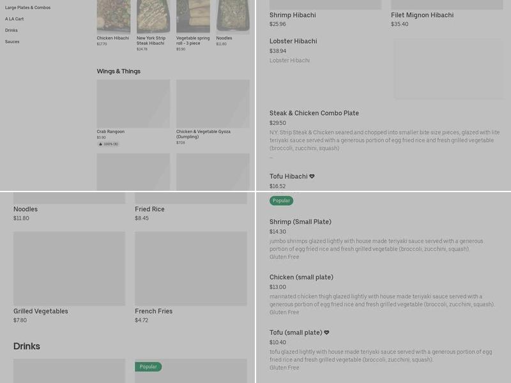511x383 pixels.
Task: Go to the A LA Cart category
Action: click(x=14, y=19)
